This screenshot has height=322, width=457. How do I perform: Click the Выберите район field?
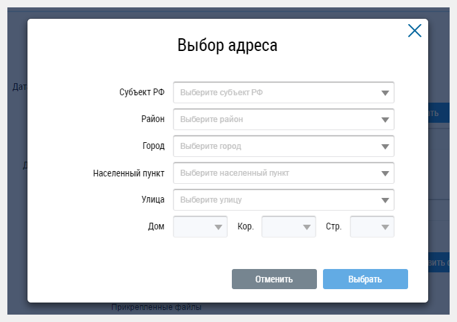pos(283,119)
